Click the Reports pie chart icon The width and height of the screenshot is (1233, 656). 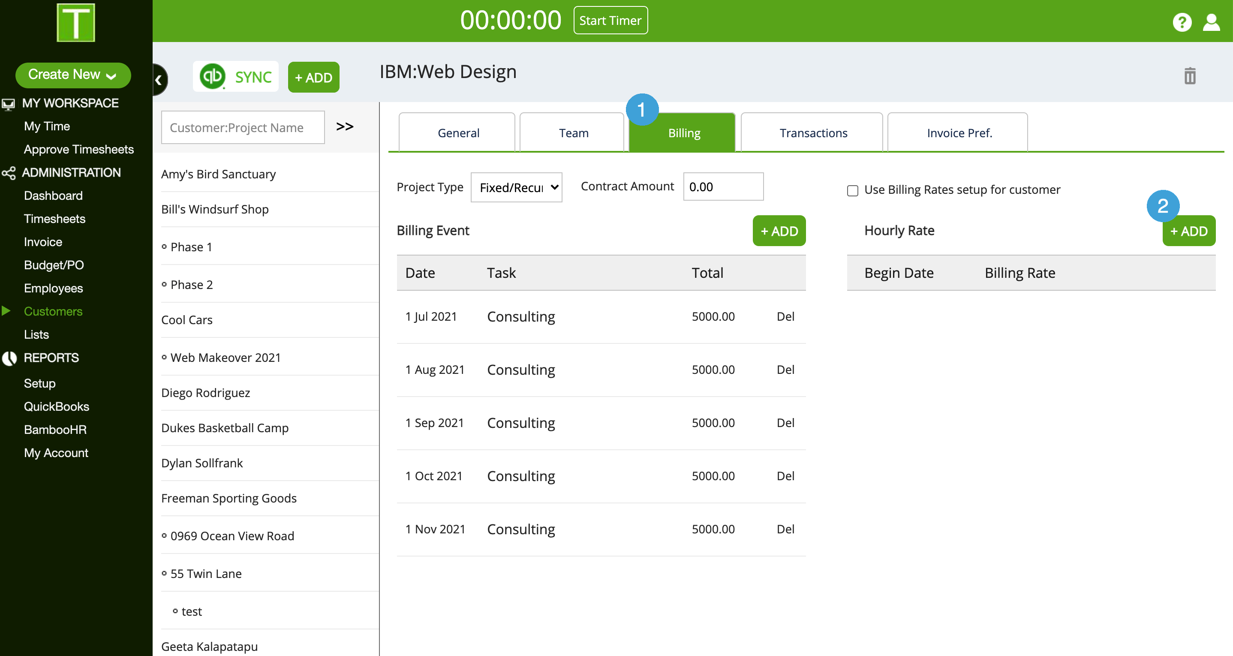pos(9,358)
